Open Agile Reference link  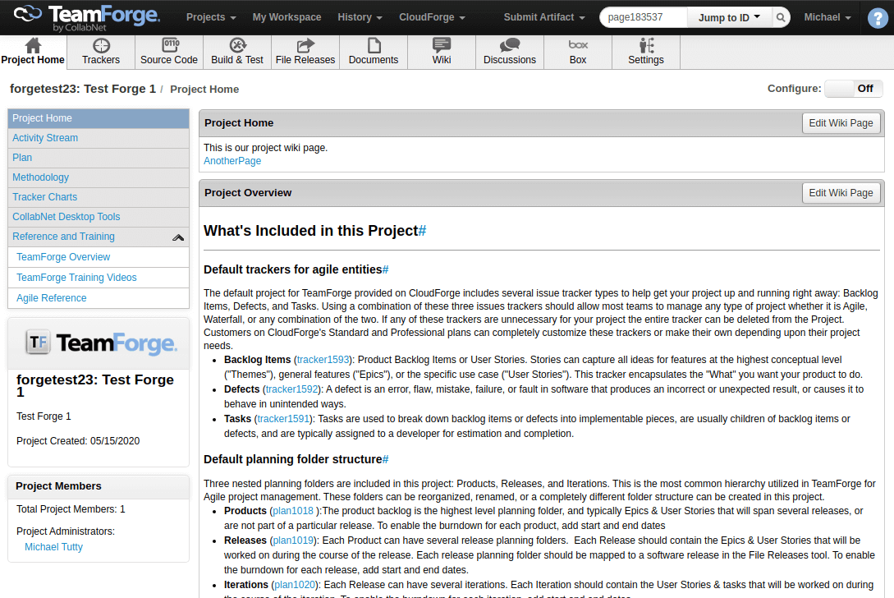[52, 298]
